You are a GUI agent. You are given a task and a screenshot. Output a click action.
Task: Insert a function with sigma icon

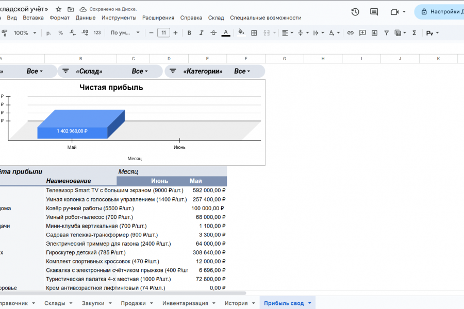[415, 33]
